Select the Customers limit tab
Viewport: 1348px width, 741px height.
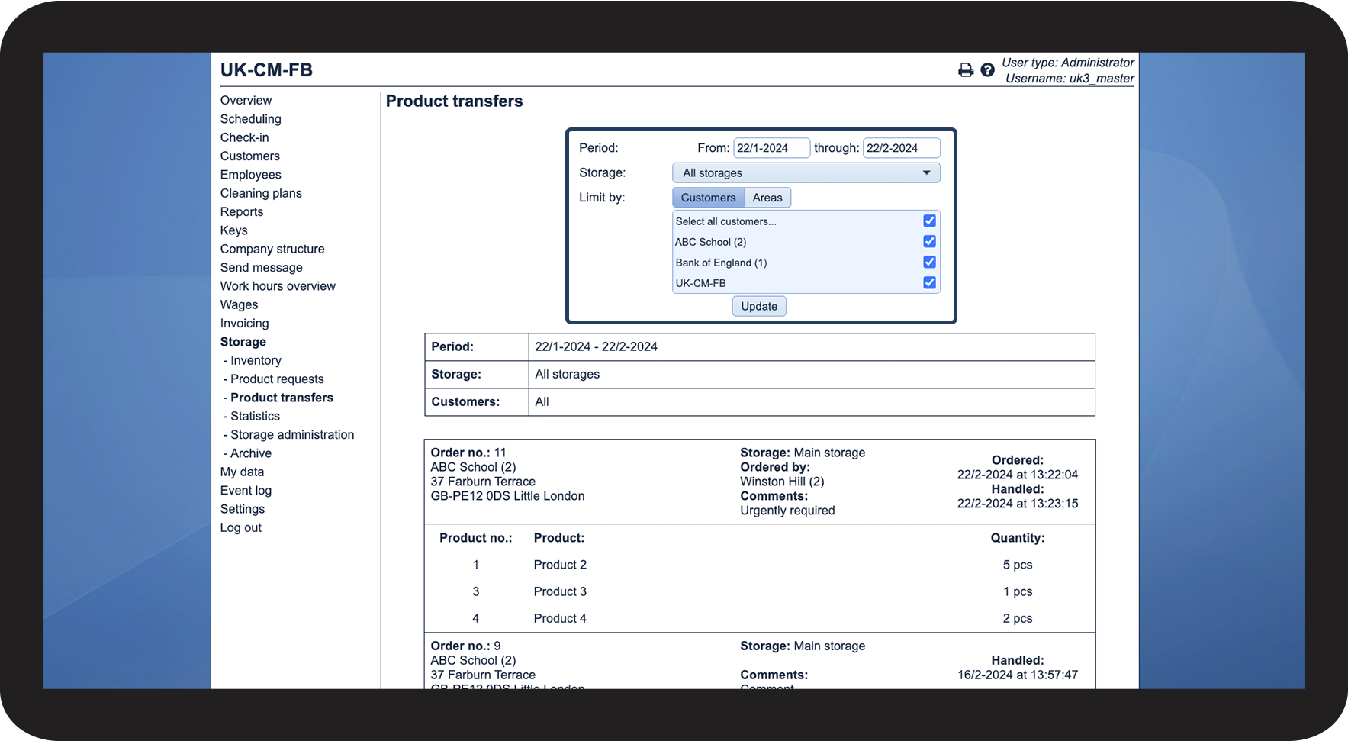click(x=708, y=198)
